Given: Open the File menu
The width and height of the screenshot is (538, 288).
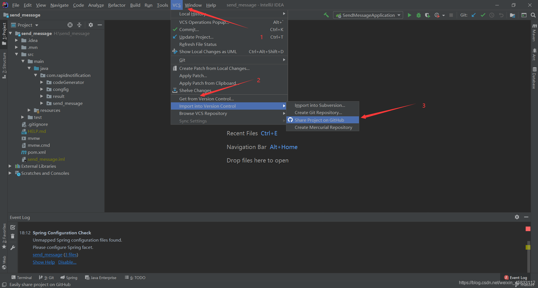Looking at the screenshot, I should 16,5.
